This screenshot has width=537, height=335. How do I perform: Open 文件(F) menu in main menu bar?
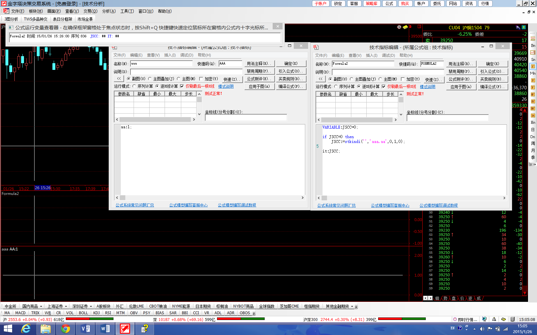pyautogui.click(x=18, y=11)
